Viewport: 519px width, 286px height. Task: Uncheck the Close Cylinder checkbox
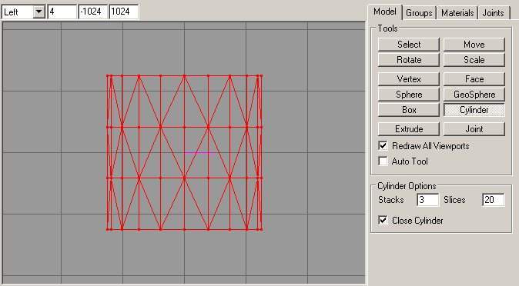(x=383, y=220)
